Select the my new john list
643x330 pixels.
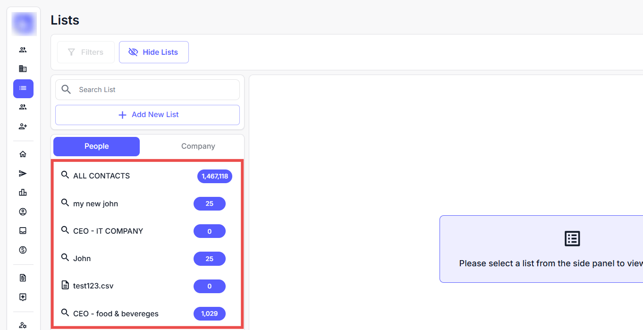pos(95,204)
